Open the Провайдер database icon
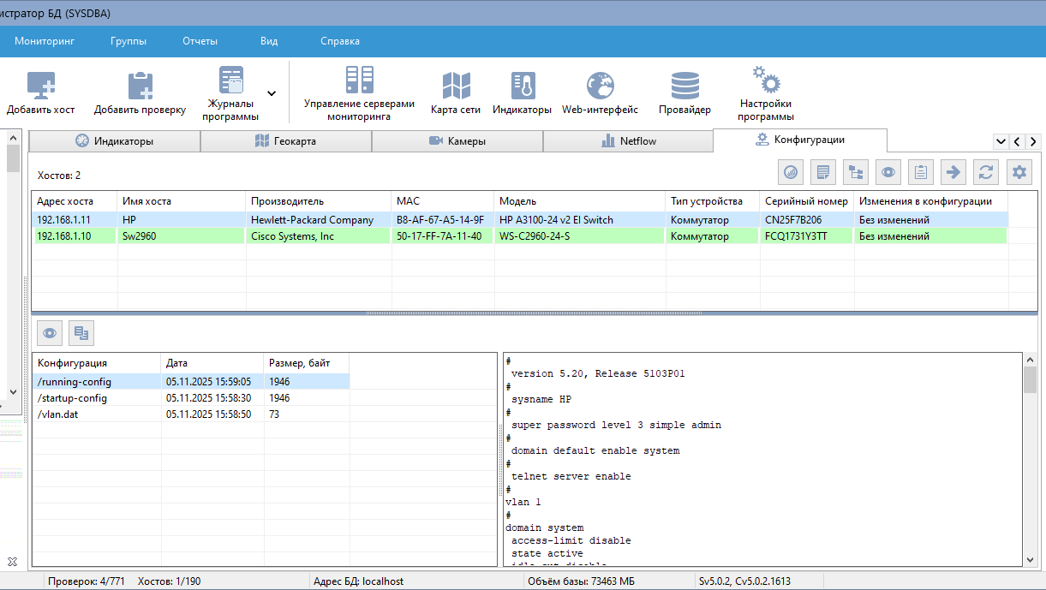Image resolution: width=1046 pixels, height=590 pixels. pyautogui.click(x=684, y=86)
